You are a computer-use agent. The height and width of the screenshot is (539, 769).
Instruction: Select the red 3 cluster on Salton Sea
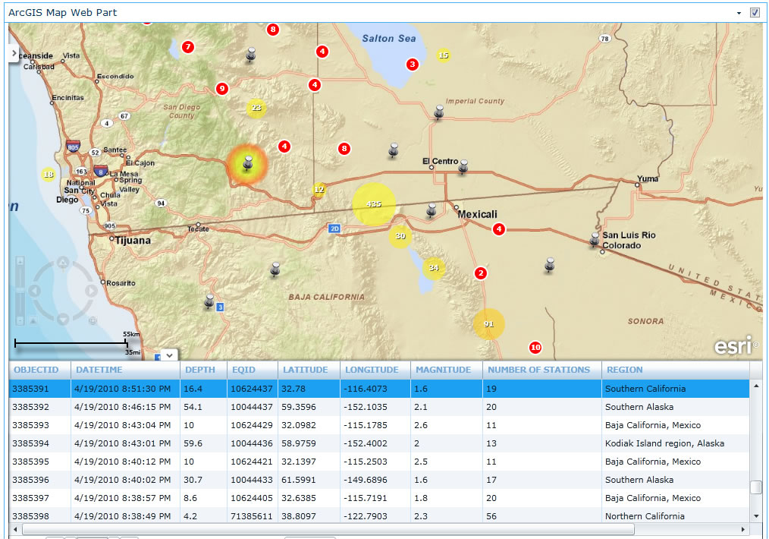tap(413, 64)
